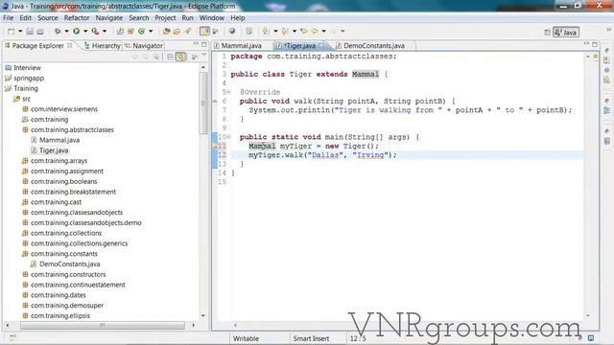This screenshot has height=345, width=614.
Task: Click the Search flashlight icon
Action: pos(188,32)
